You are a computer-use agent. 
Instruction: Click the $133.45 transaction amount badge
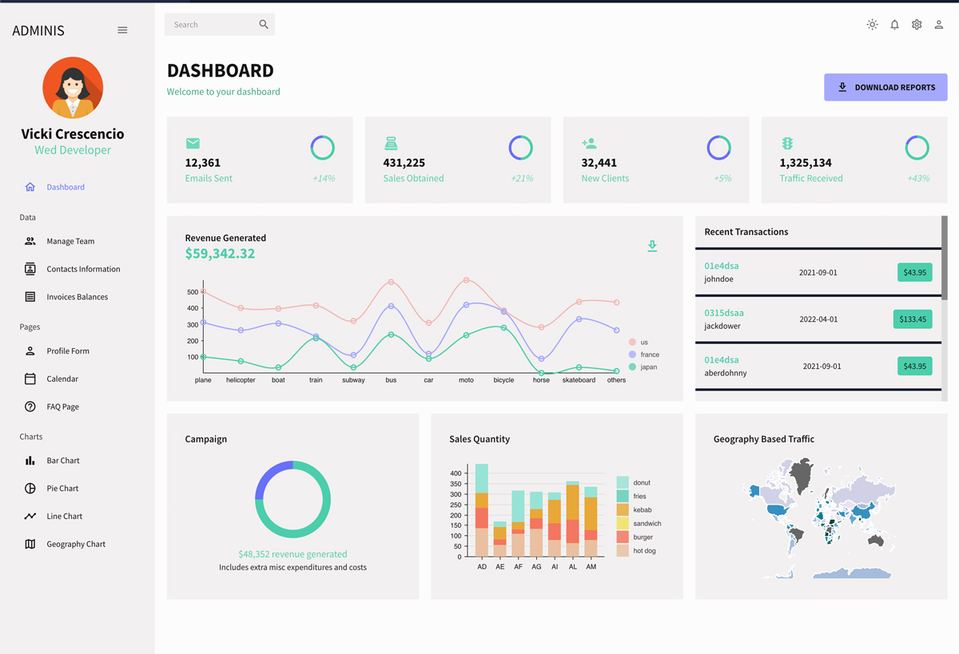click(x=913, y=319)
